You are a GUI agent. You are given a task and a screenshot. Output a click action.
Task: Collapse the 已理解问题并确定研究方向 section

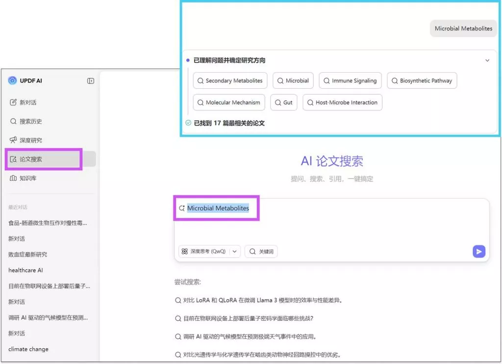(487, 60)
